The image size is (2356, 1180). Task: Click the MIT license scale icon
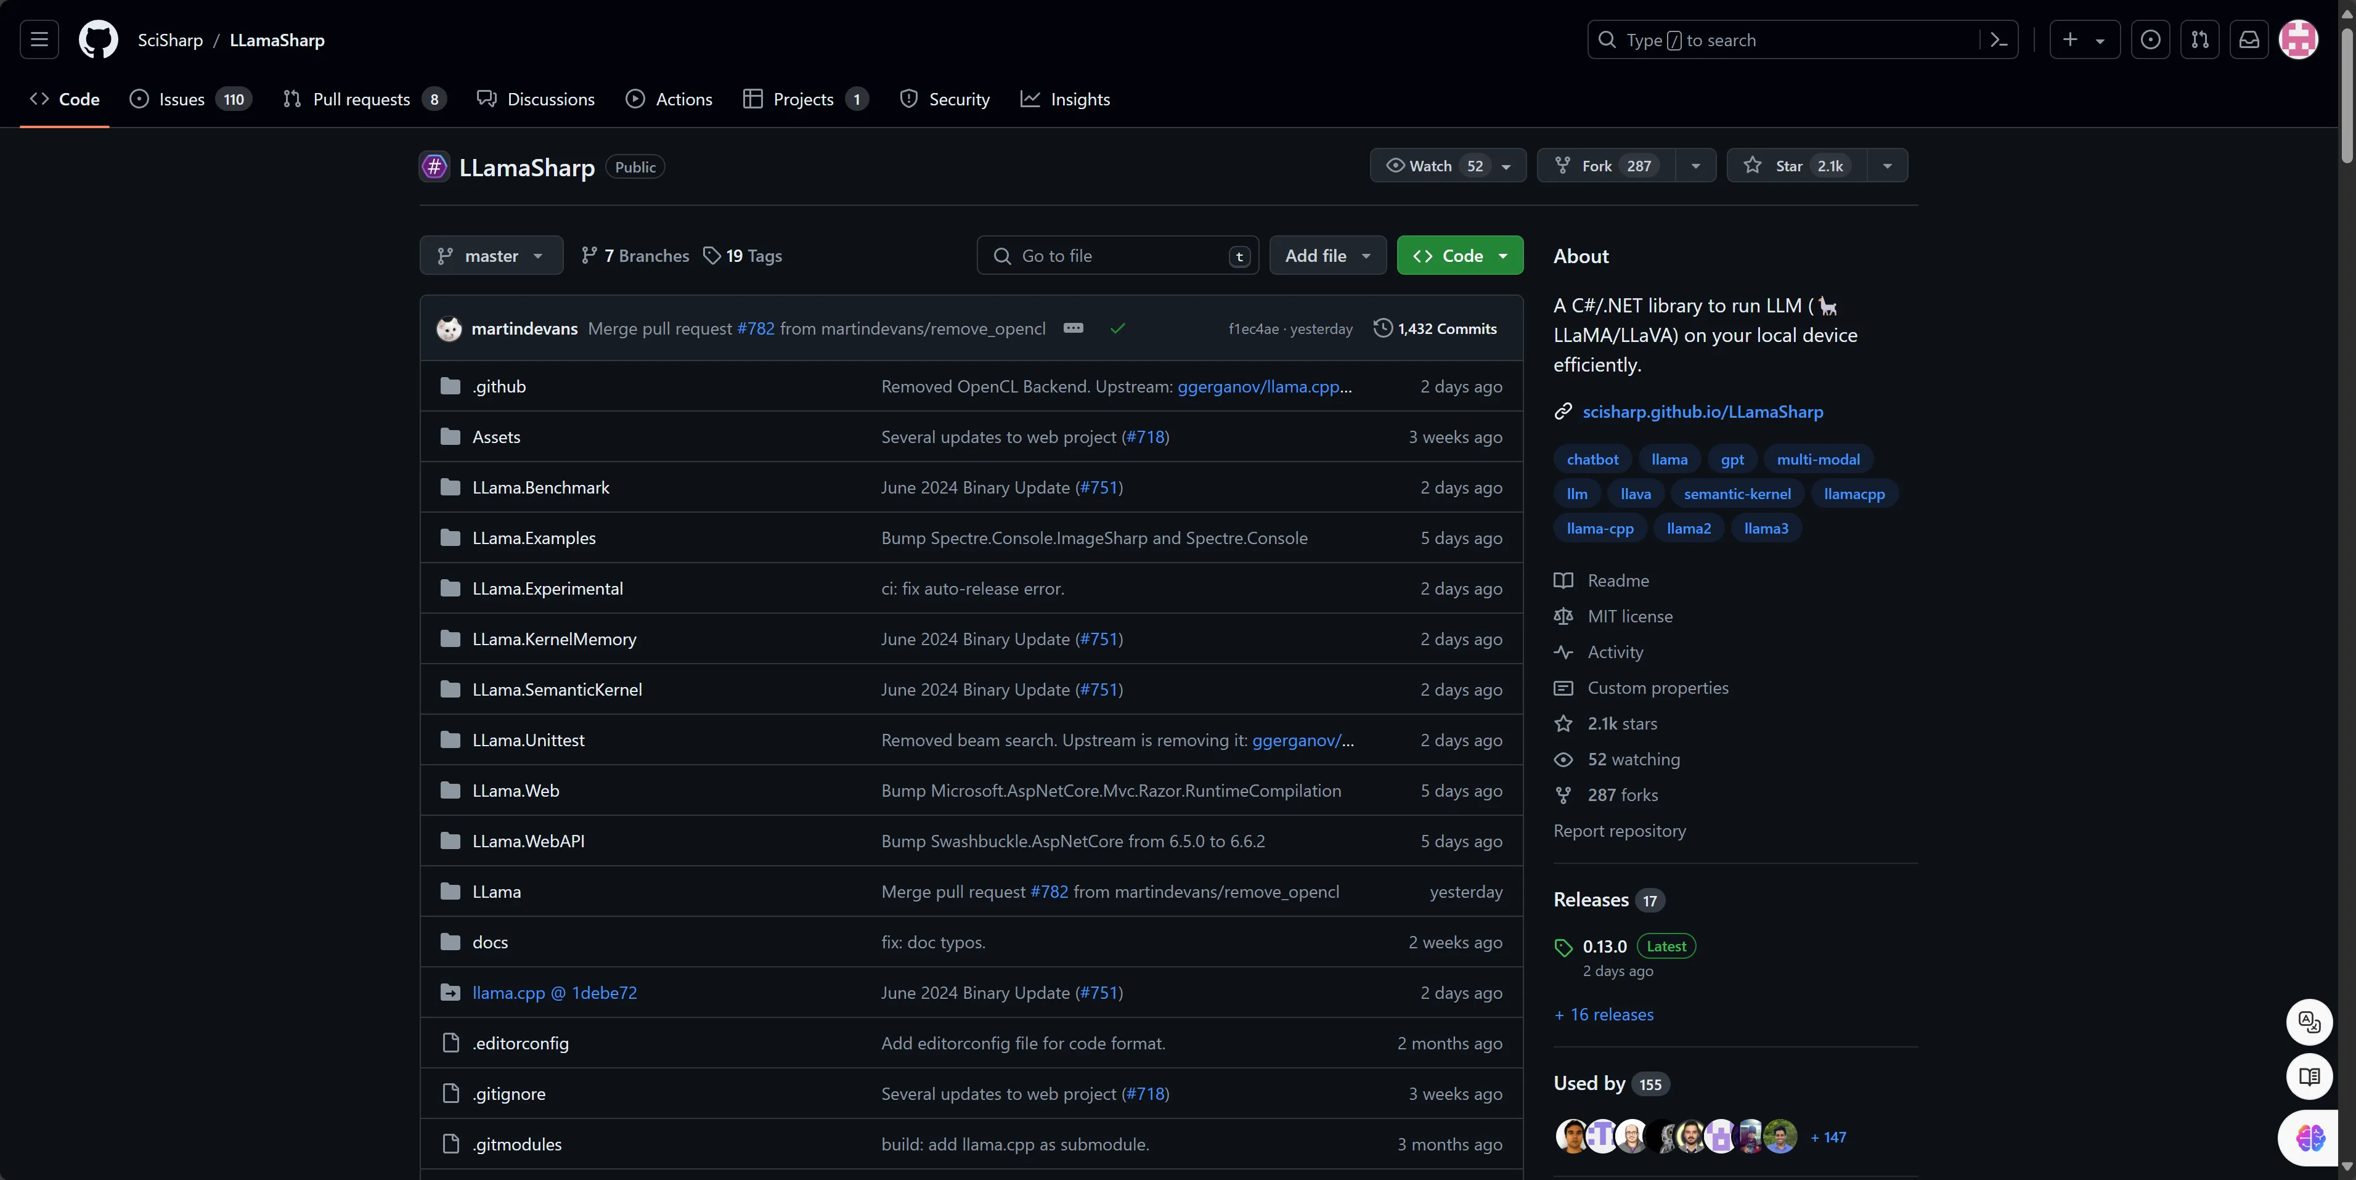coord(1563,617)
